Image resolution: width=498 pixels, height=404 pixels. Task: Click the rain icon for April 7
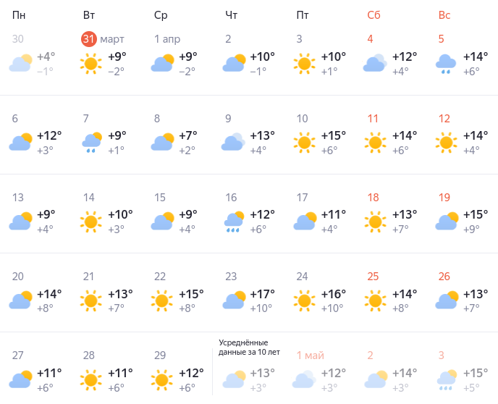90,143
